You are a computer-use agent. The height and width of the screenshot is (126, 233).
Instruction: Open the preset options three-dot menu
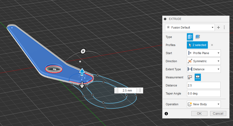(x=224, y=27)
